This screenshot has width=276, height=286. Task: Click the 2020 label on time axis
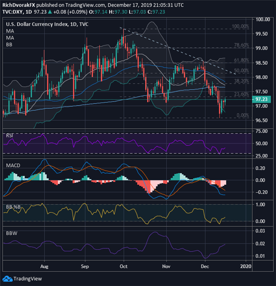tap(245, 267)
